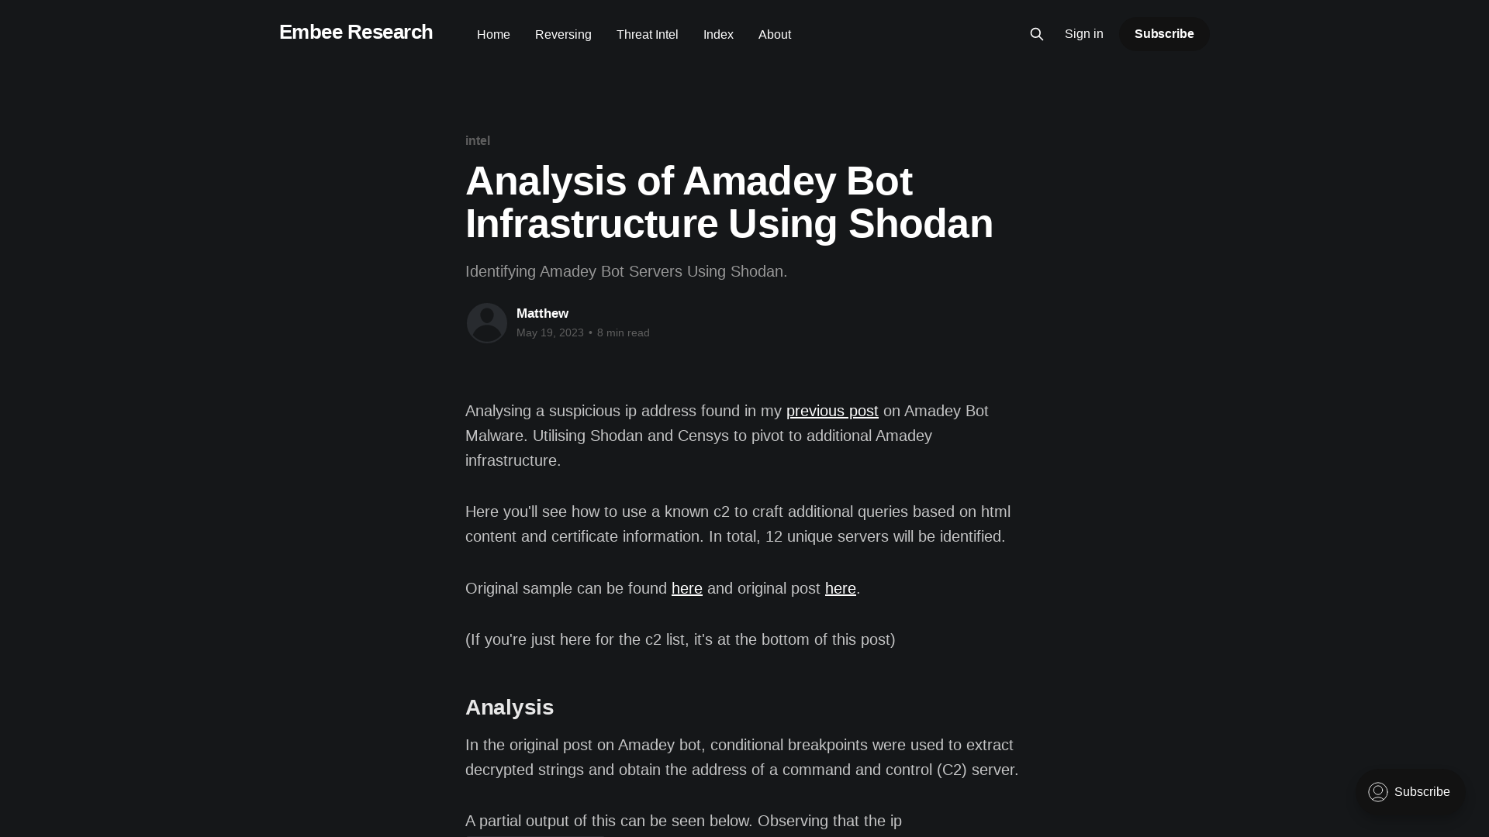1489x837 pixels.
Task: Click the Matthew author name text
Action: (x=542, y=313)
